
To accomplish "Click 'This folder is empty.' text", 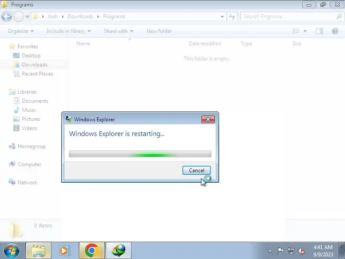I will 207,59.
